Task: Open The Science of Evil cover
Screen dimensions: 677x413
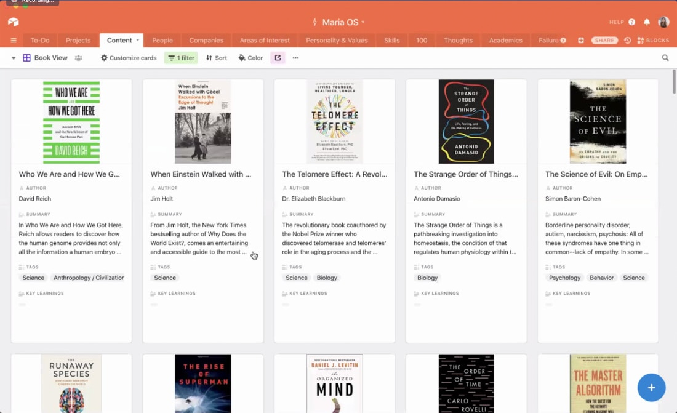Action: pos(598,122)
